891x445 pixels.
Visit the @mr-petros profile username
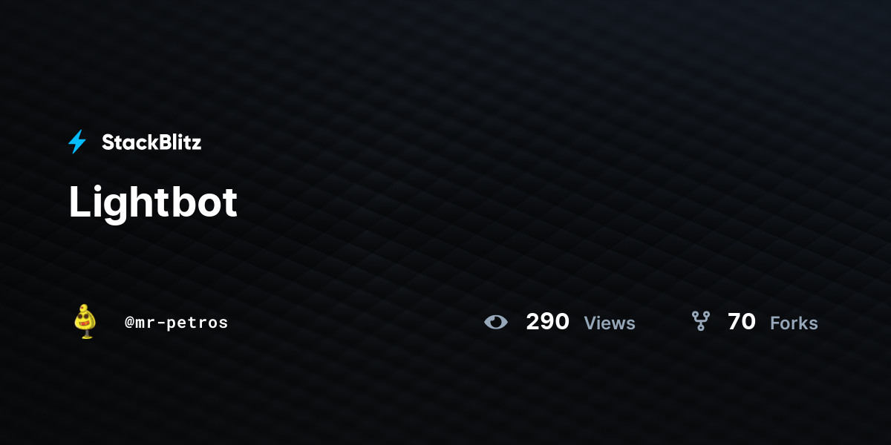177,323
